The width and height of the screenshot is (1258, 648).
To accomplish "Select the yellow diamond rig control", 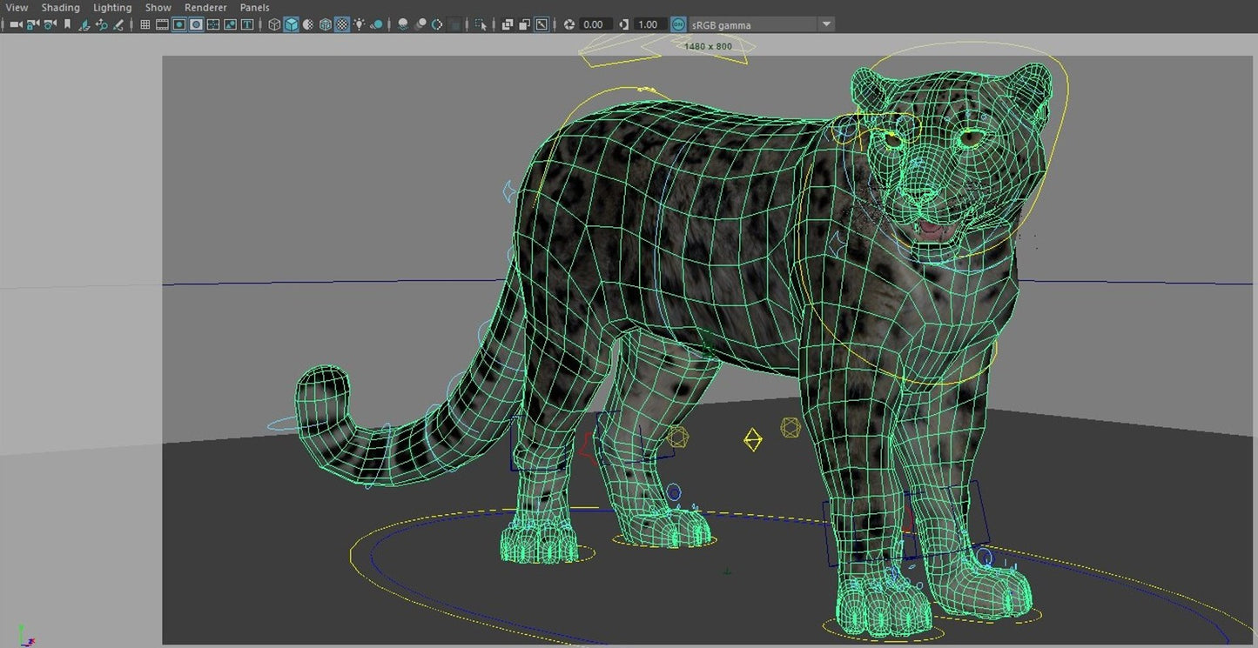I will [753, 439].
